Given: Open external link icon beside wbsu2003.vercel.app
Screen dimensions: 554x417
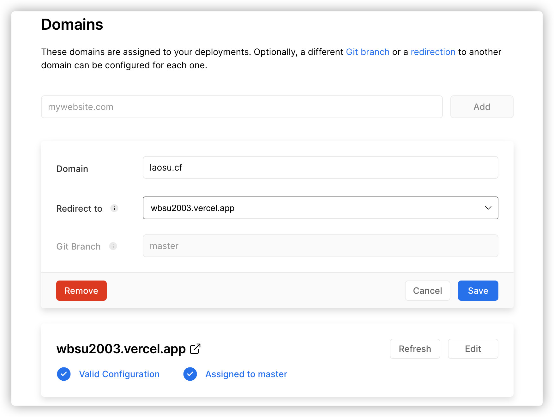Looking at the screenshot, I should tap(195, 349).
